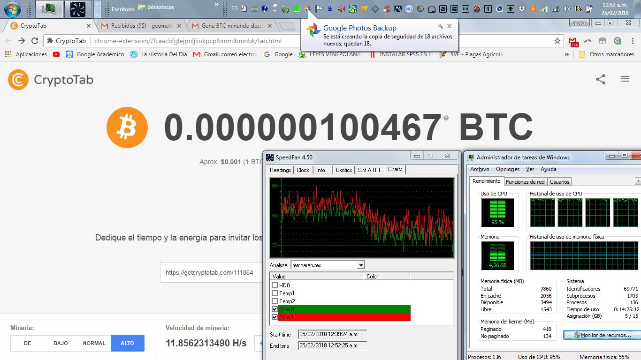This screenshot has width=641, height=360.
Task: Bookmark the page via the star icon
Action: click(x=557, y=41)
